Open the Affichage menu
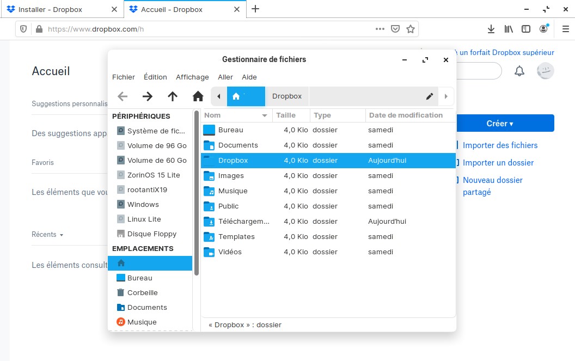This screenshot has height=361, width=575. point(192,77)
